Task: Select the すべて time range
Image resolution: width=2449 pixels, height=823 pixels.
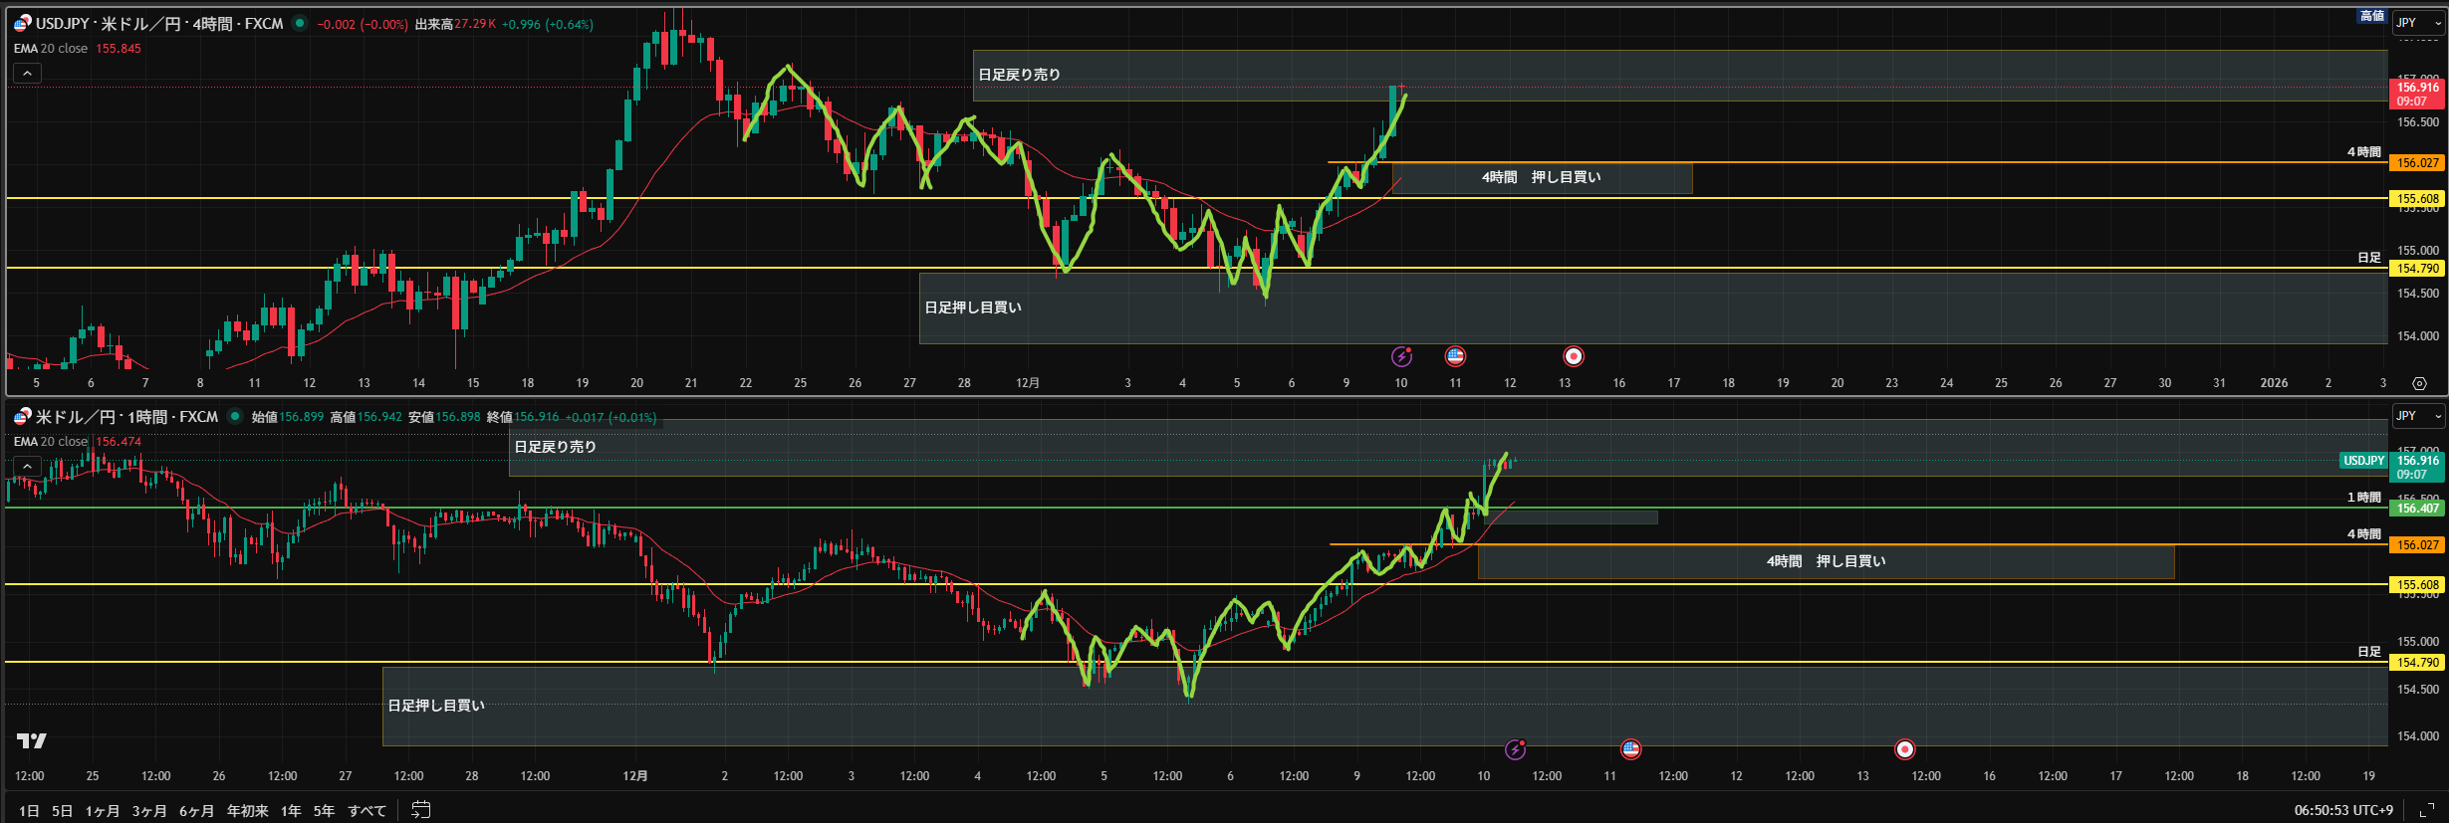Action: pos(367,811)
